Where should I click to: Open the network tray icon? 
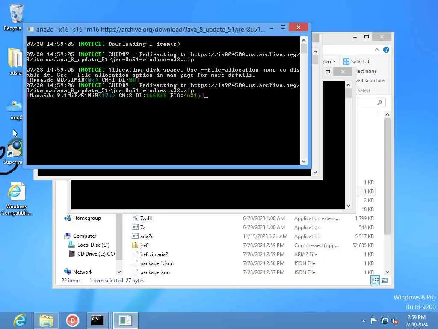pos(385,320)
